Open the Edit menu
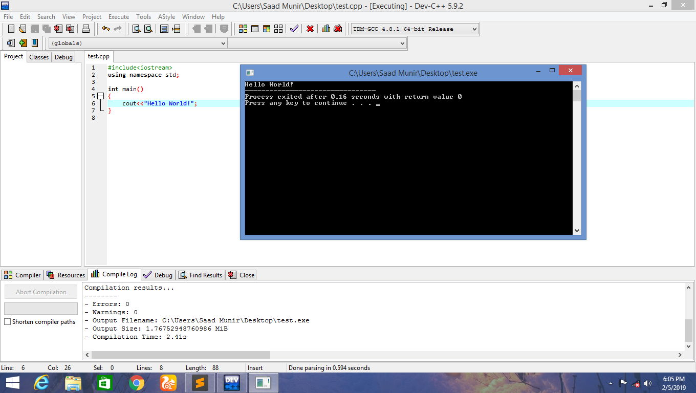The image size is (696, 393). coord(25,17)
